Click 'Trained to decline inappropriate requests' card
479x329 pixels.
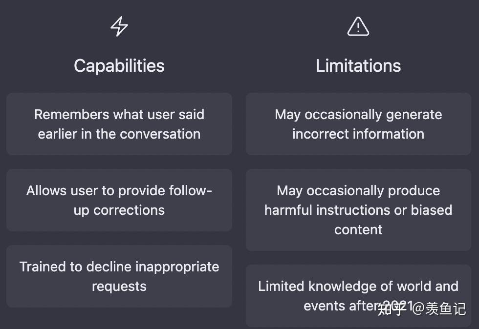pos(119,276)
